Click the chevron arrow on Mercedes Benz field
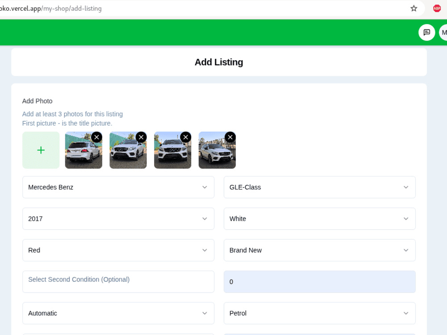This screenshot has width=447, height=335. pos(205,187)
